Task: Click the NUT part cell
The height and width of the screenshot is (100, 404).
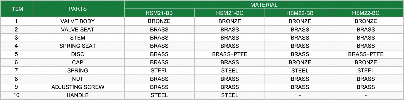Action: pos(79,79)
